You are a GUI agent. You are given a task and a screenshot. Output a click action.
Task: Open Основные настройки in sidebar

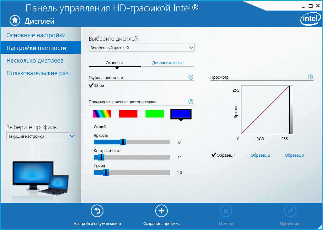tap(41, 35)
